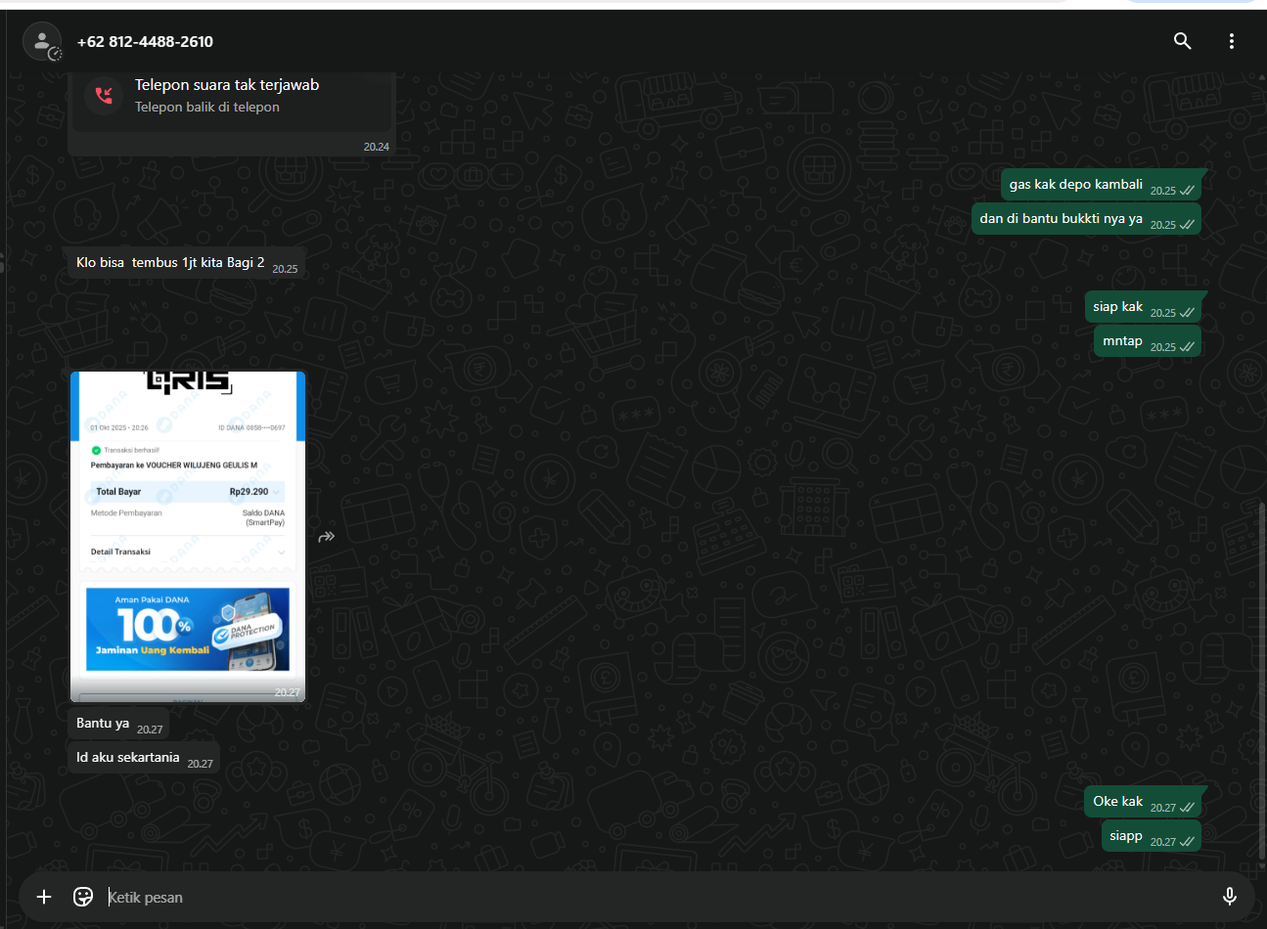Click "Telepon suara tak terjawab" call entry

[233, 103]
